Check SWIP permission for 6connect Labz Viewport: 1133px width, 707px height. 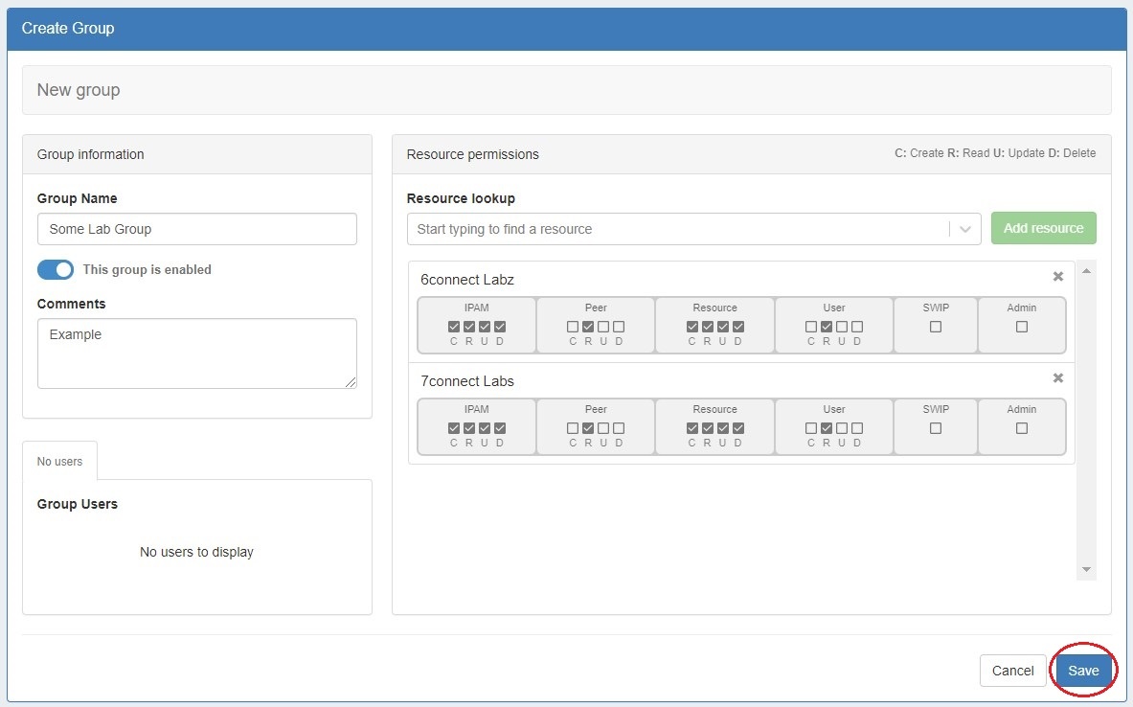click(936, 327)
